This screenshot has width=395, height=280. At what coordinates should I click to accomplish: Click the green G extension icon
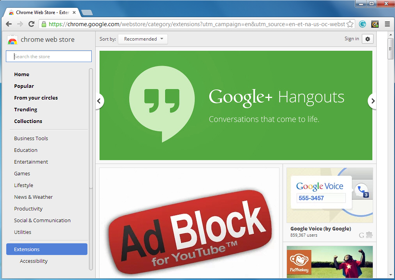click(362, 24)
